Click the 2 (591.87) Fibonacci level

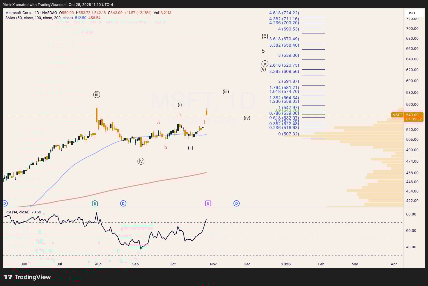coord(288,81)
